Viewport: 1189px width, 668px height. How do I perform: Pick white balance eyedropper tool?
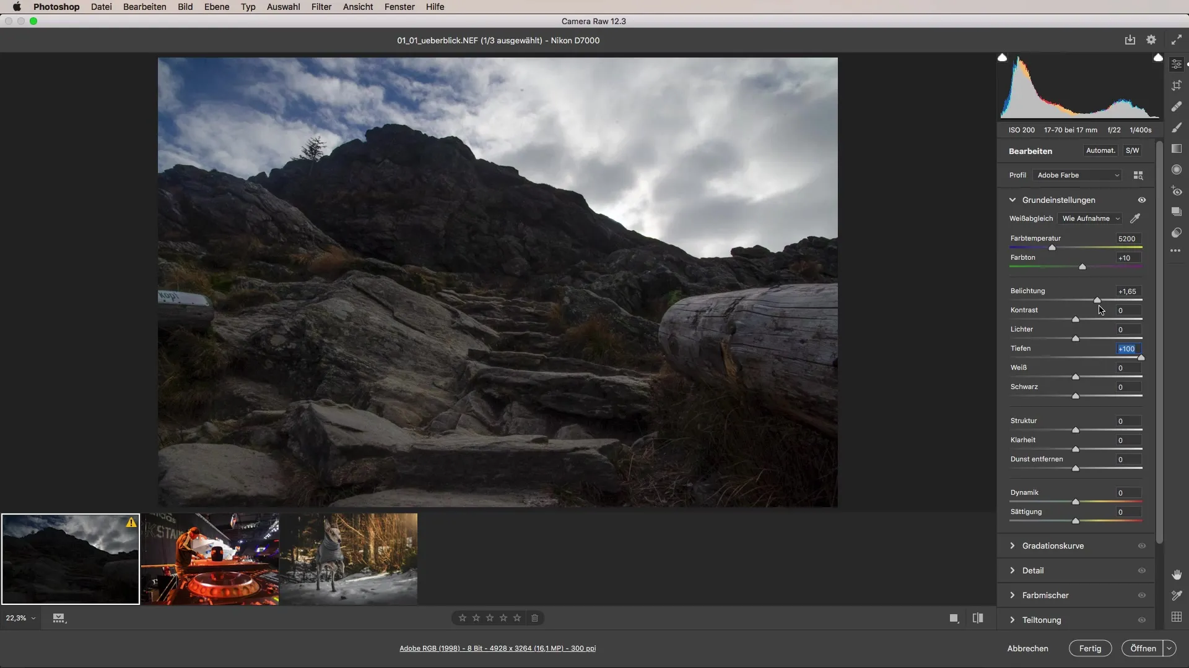1135,218
